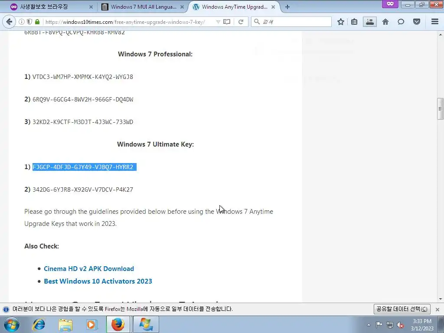Image resolution: width=444 pixels, height=333 pixels.
Task: Open Windows Explorer folder in taskbar
Action: click(x=65, y=325)
